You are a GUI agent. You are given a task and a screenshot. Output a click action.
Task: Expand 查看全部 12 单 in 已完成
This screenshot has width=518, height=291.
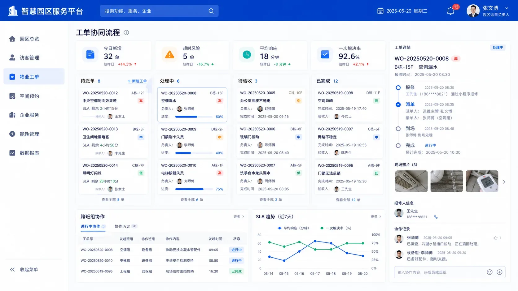348,200
